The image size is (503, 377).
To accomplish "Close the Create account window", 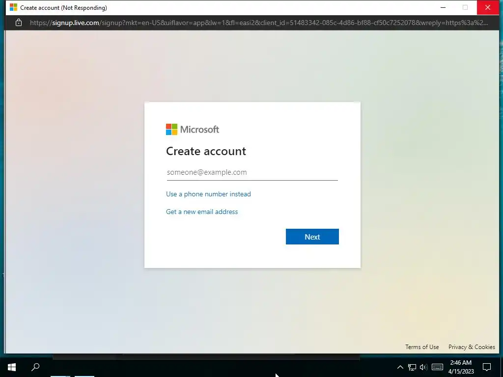I will [488, 7].
